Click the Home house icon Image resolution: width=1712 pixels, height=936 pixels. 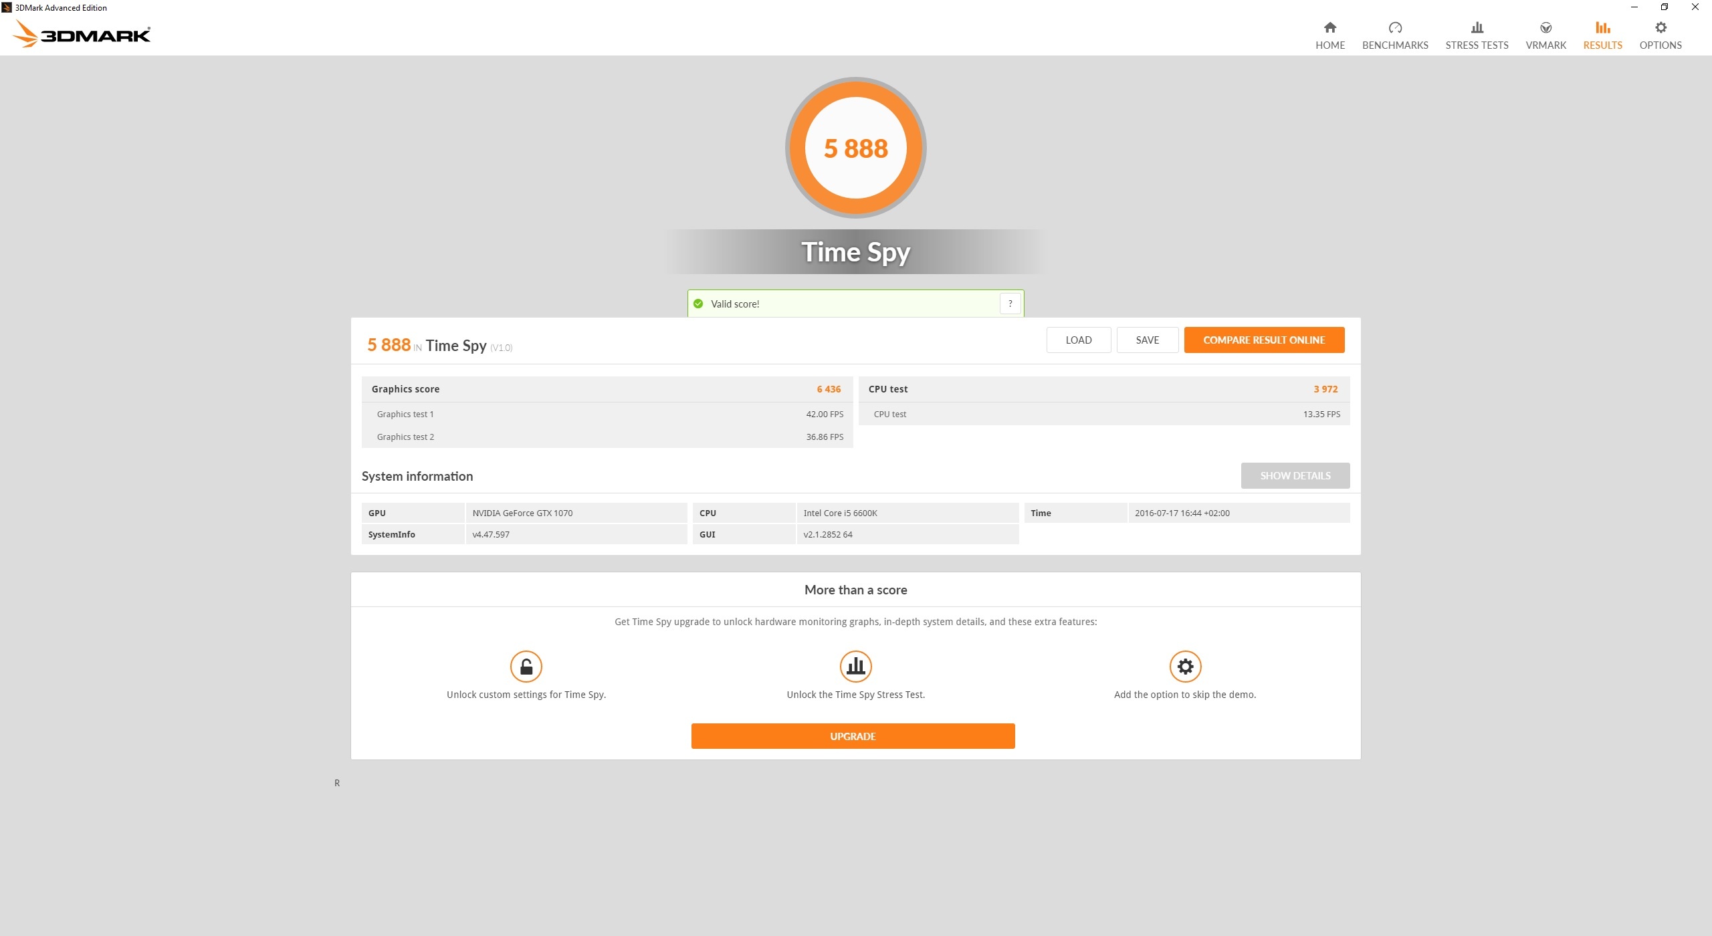[x=1329, y=27]
